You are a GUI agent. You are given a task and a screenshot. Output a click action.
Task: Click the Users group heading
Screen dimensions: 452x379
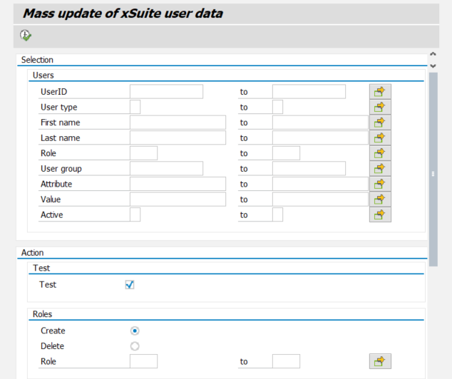click(x=43, y=76)
